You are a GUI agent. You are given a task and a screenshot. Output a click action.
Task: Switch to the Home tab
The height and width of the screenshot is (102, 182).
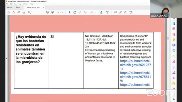coord(10,7)
